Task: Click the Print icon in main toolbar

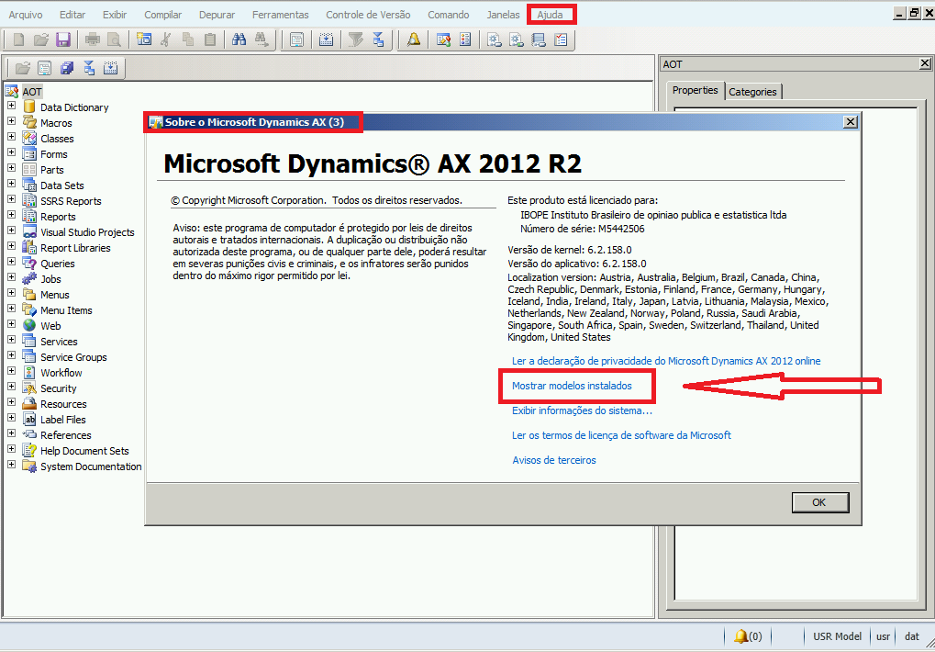Action: pos(93,40)
